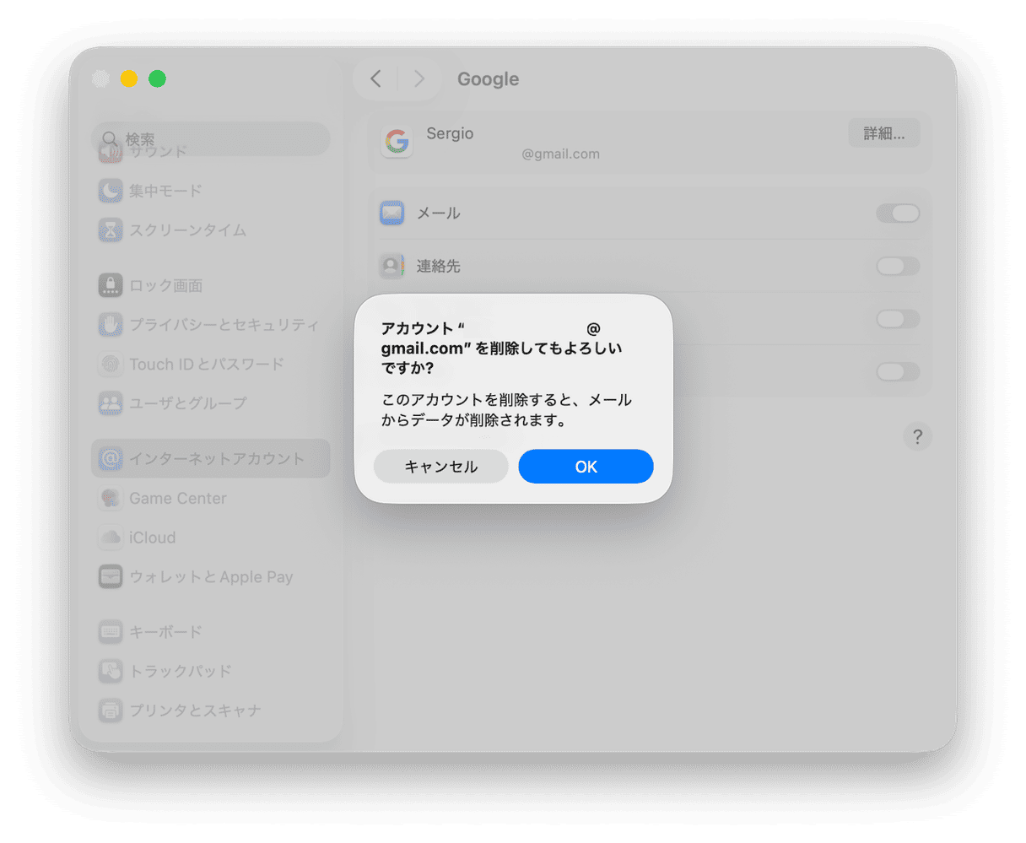The image size is (1026, 843).
Task: Toggle 連絡先 syncing on
Action: 898,267
